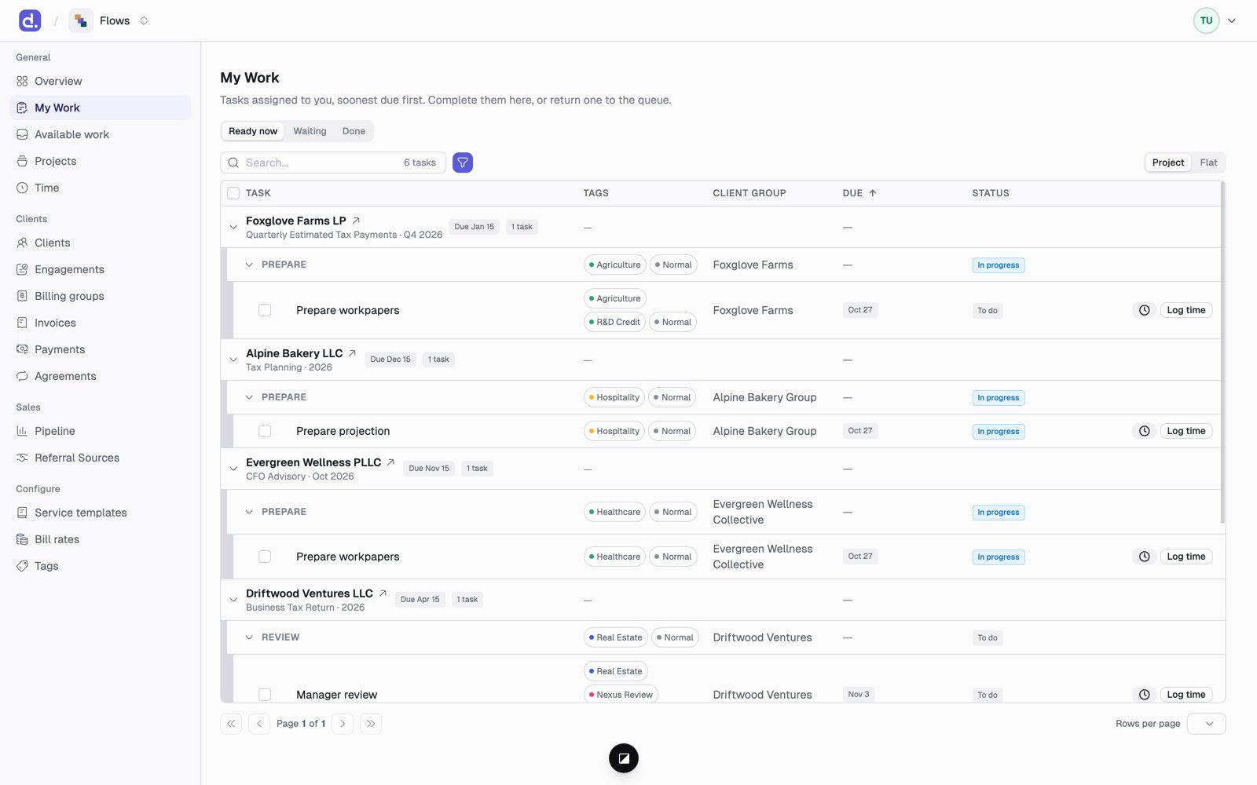
Task: Check the Manager review task
Action: tap(265, 695)
